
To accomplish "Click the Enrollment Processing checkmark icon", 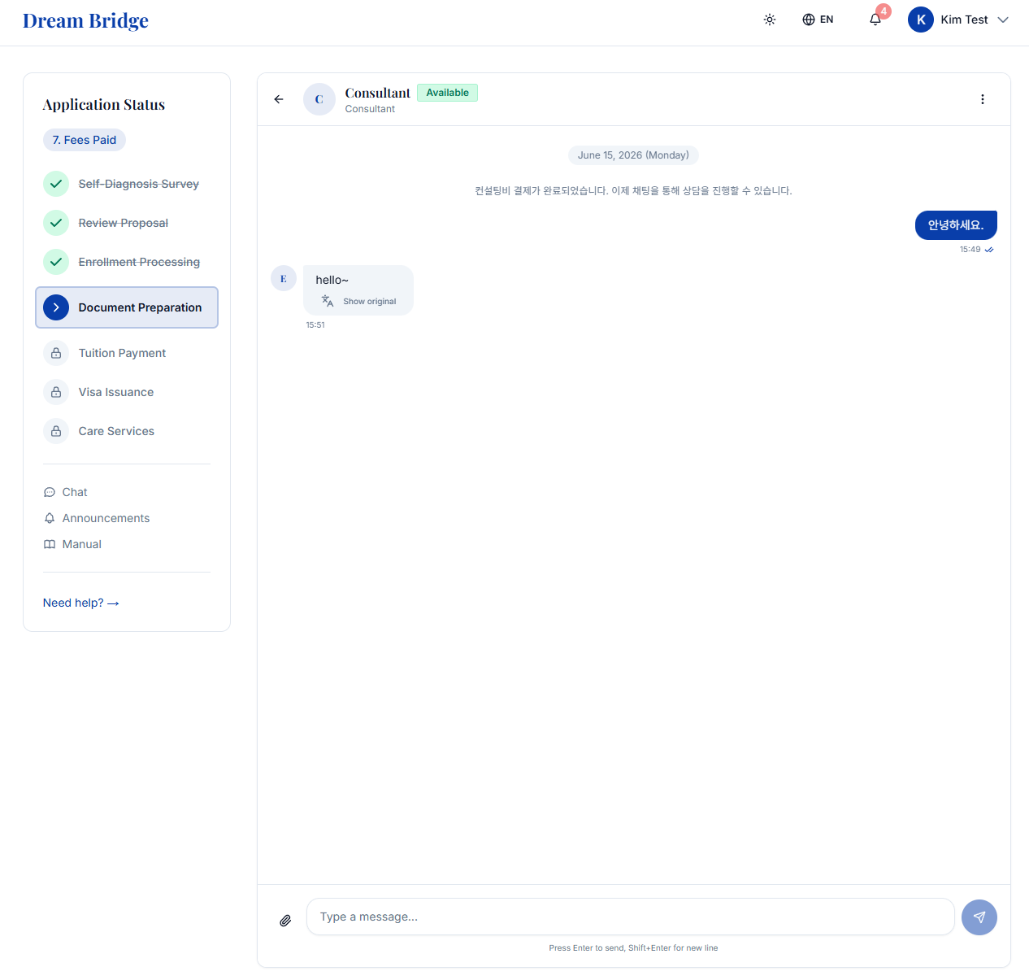I will point(56,262).
